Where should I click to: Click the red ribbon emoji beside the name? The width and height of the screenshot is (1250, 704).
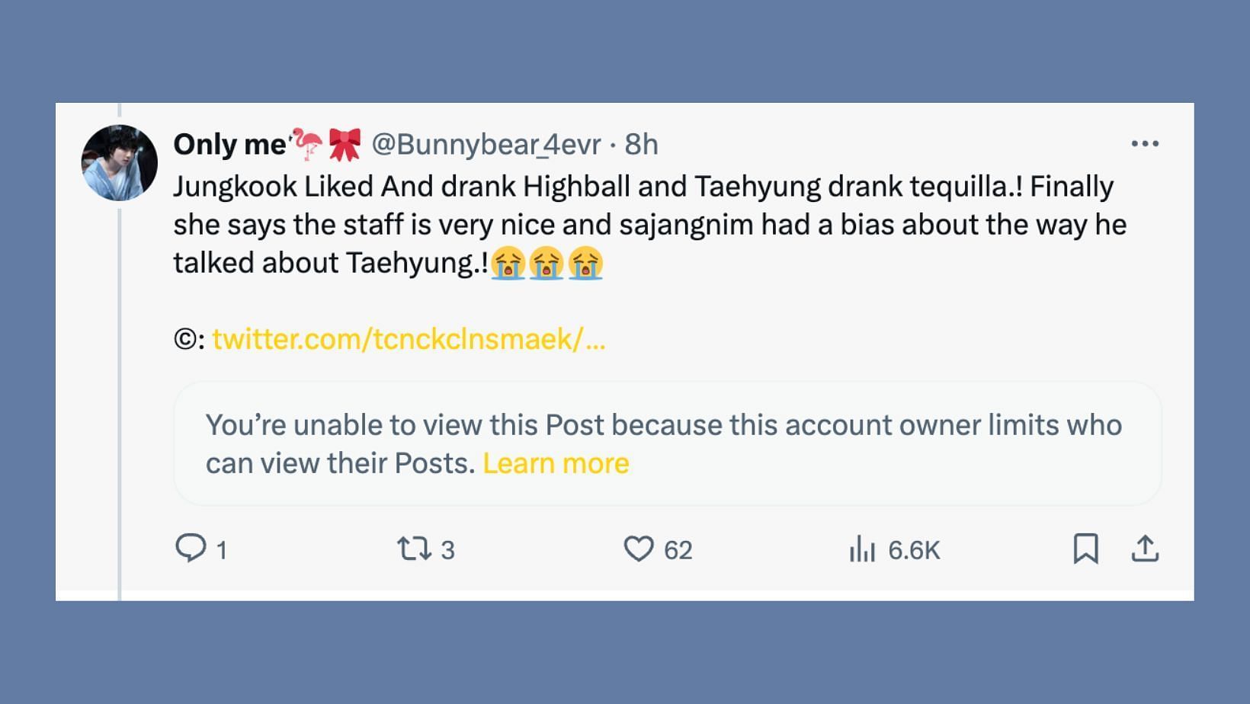pos(345,144)
